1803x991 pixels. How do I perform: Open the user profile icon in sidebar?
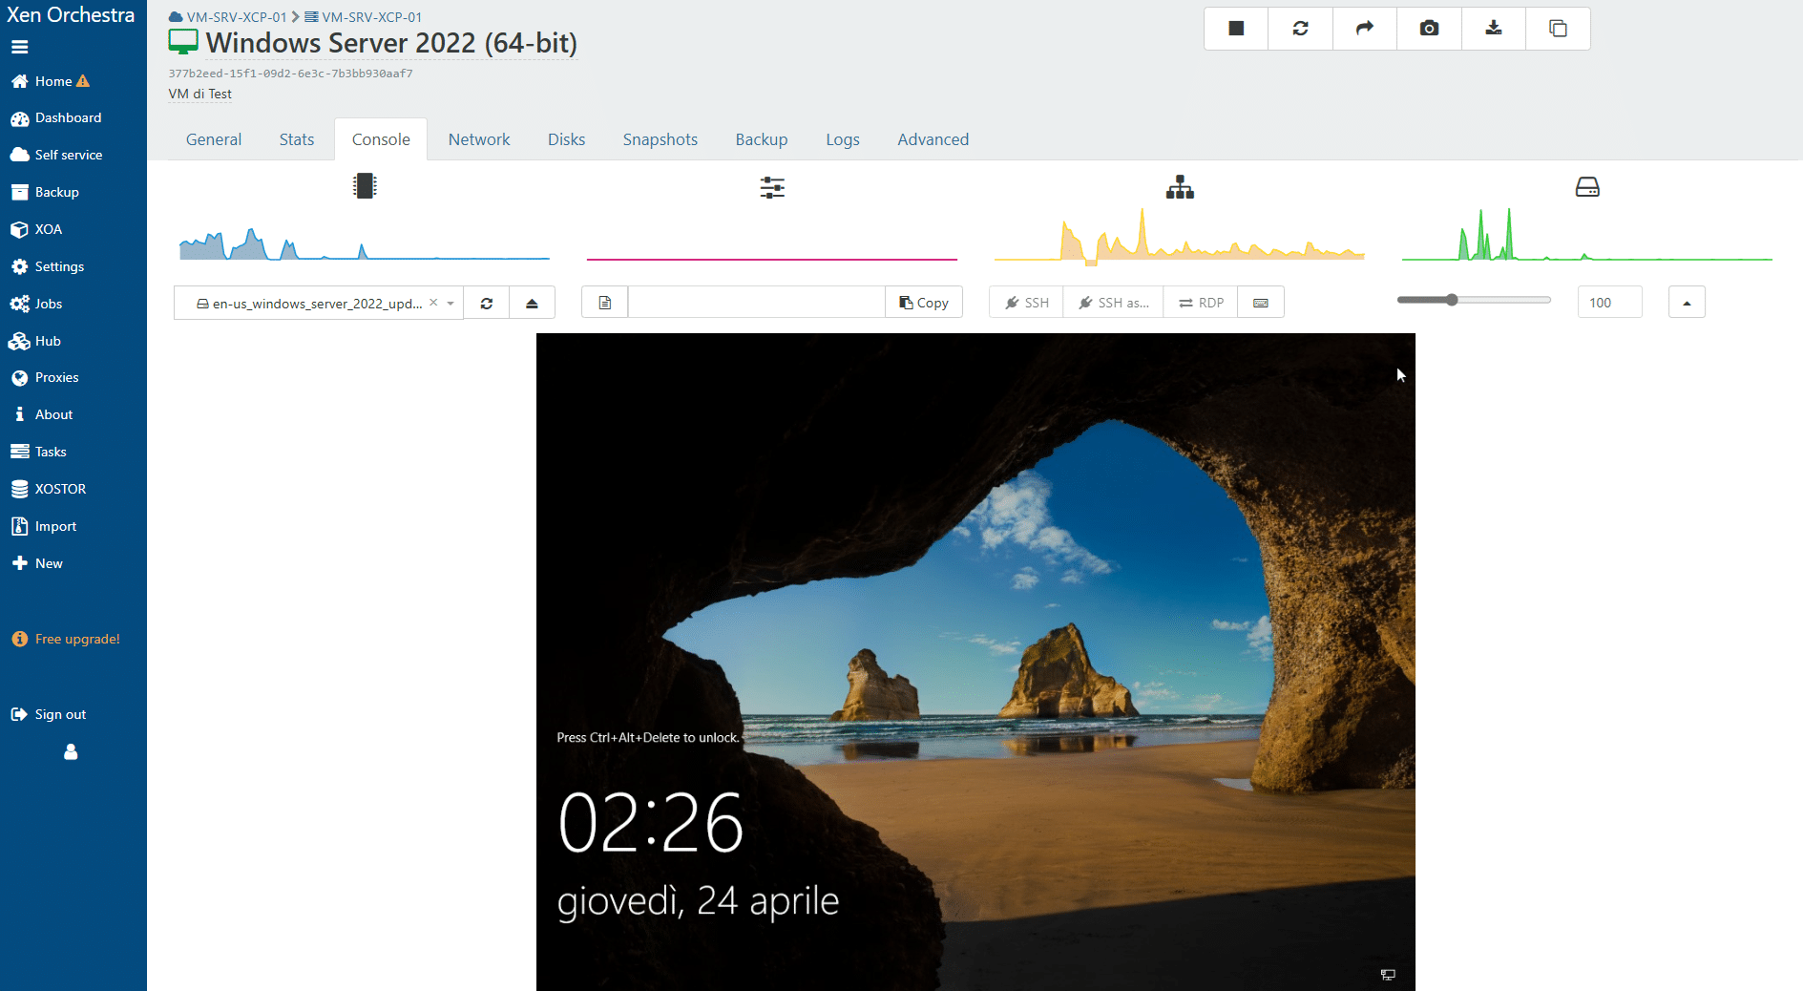pyautogui.click(x=71, y=752)
